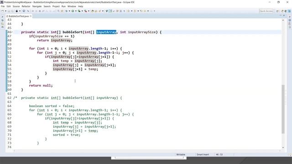Click the highlighted active perspective icon
Image resolution: width=292 pixels, height=164 pixels.
pos(289,11)
